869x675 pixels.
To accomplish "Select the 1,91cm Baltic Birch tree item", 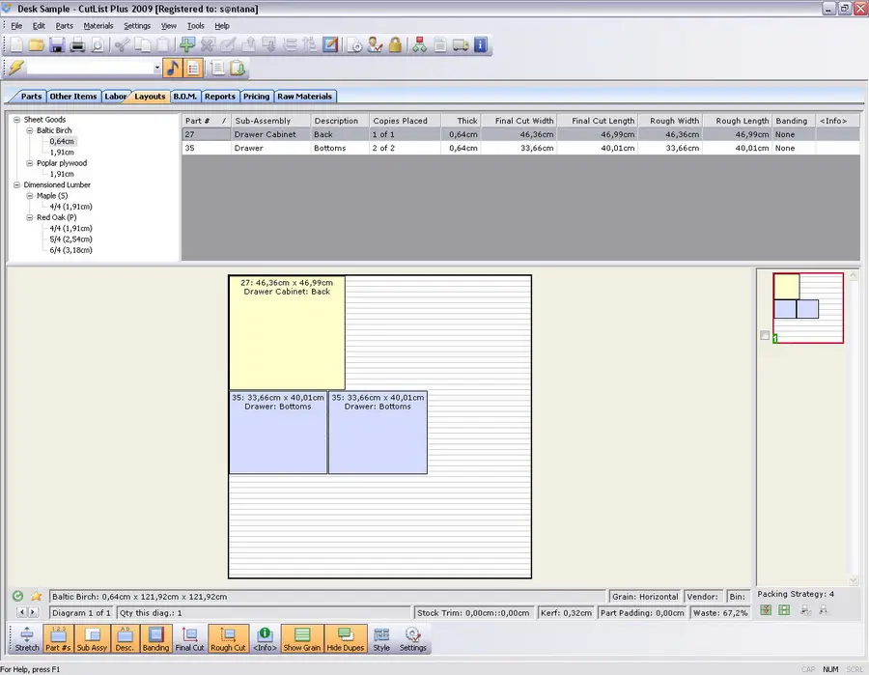I will click(62, 153).
